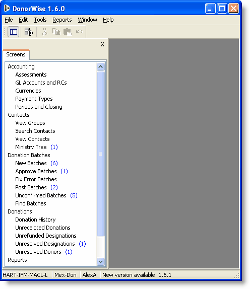This screenshot has width=250, height=289.
Task: Click the HART-IFM-MACL-L status bar entry
Action: [25, 275]
